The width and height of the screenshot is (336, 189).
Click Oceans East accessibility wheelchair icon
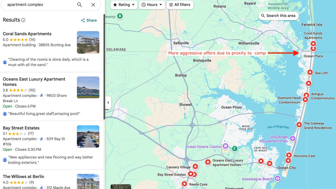click(x=42, y=95)
